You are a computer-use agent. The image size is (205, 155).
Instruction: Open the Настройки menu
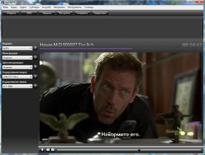pos(59,7)
